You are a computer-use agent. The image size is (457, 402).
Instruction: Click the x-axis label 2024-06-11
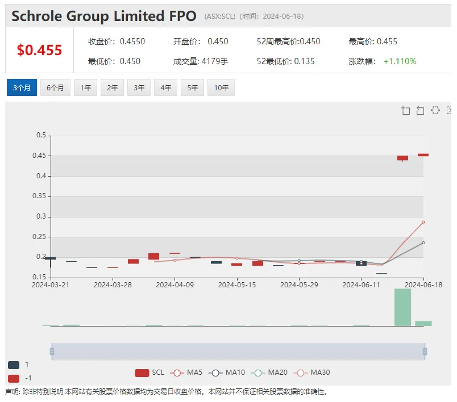(361, 284)
